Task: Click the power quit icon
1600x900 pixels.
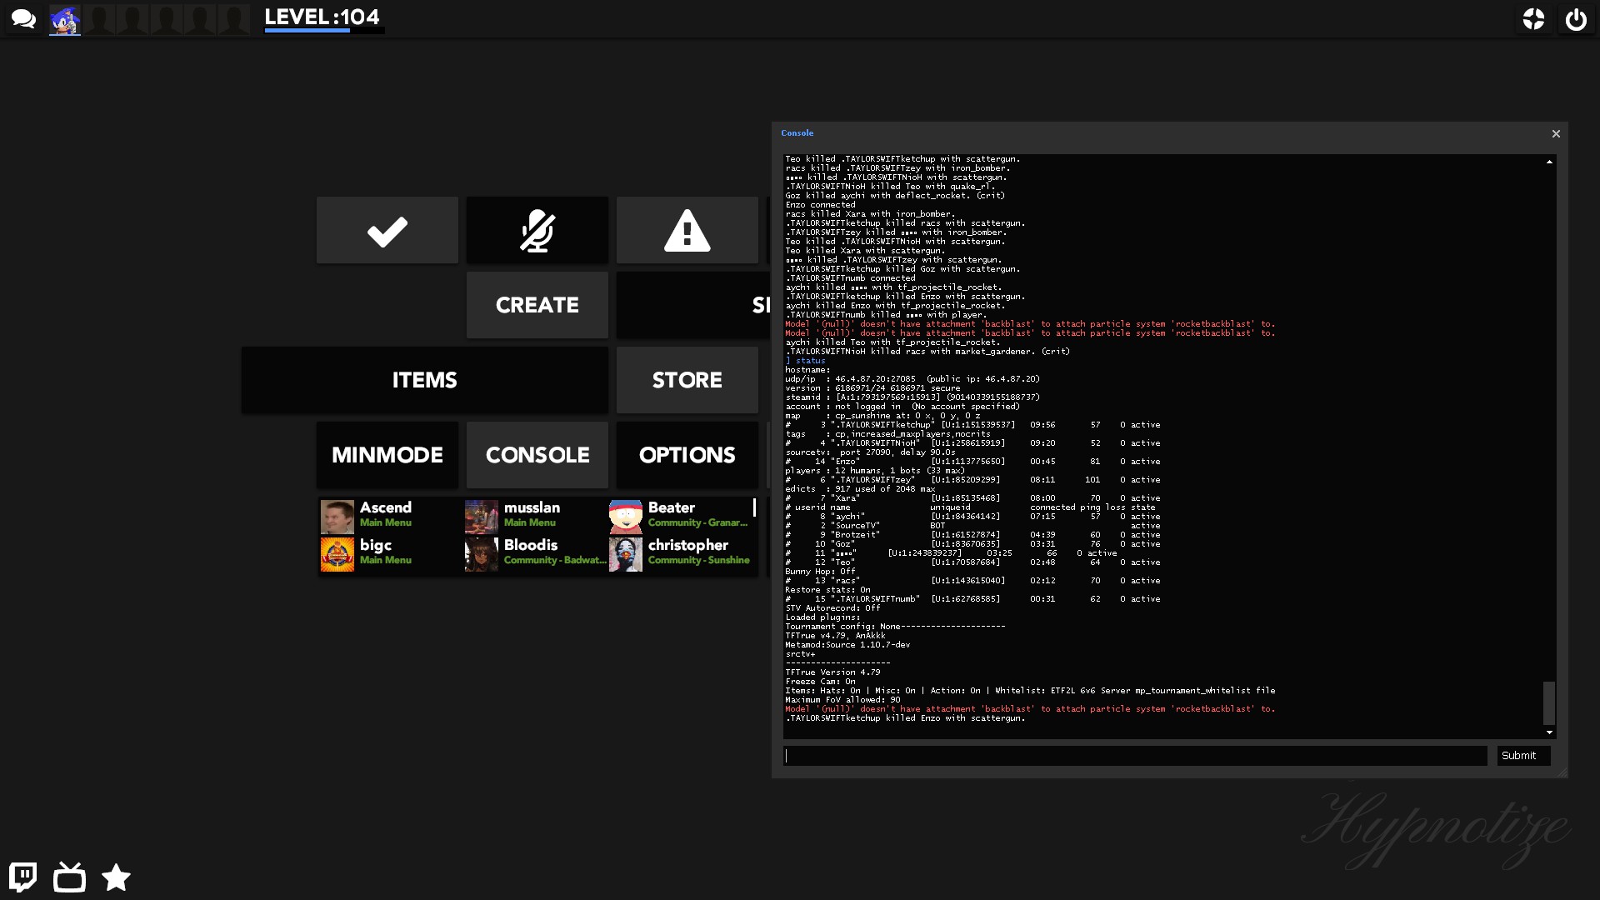Action: 1576,19
